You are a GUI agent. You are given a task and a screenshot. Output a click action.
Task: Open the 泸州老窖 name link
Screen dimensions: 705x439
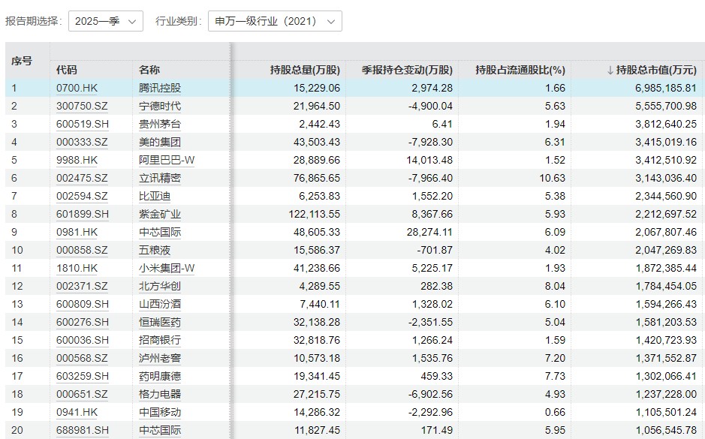pyautogui.click(x=160, y=358)
